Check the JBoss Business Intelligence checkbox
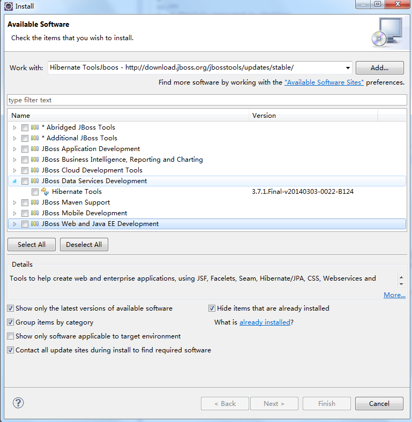The height and width of the screenshot is (422, 412). 25,160
